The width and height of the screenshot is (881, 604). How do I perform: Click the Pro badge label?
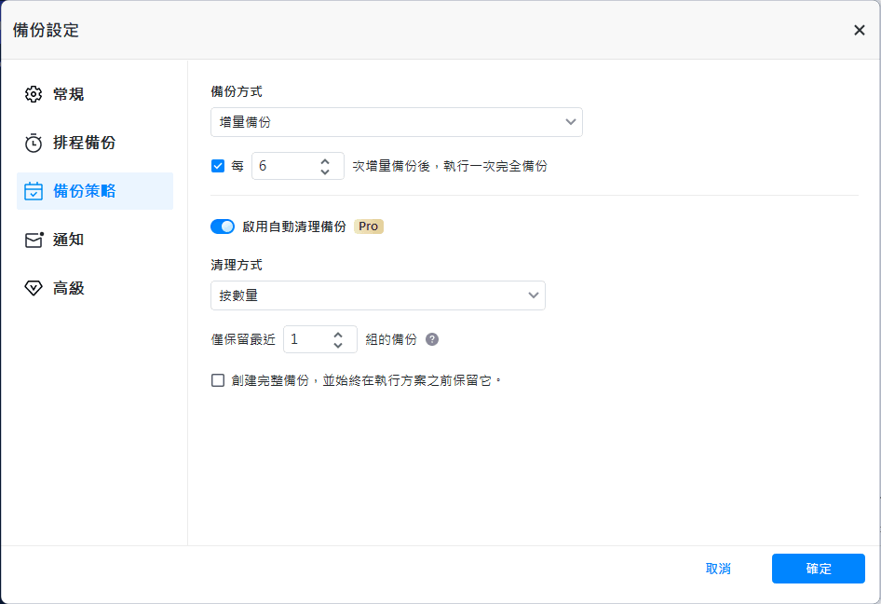[x=369, y=226]
